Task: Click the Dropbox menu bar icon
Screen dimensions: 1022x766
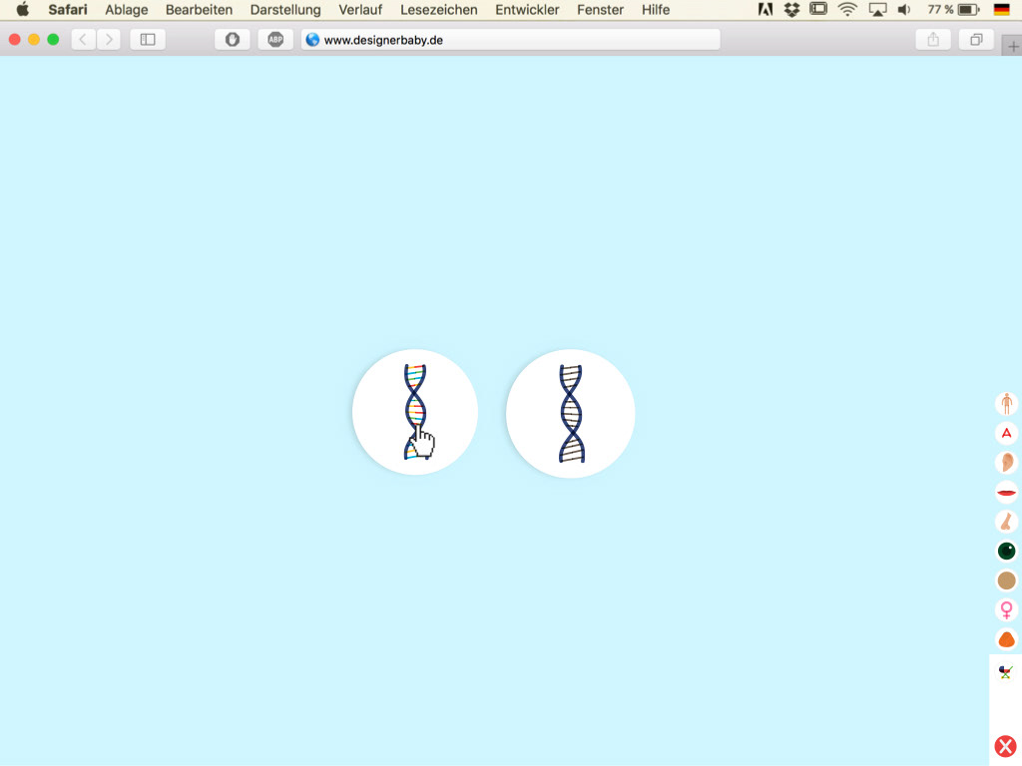Action: (791, 10)
